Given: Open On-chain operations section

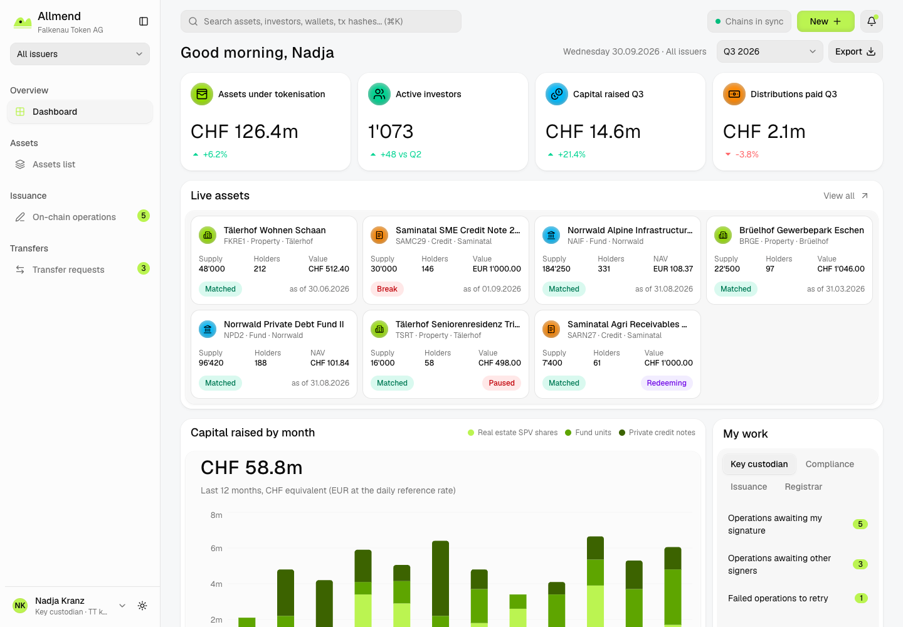Looking at the screenshot, I should tap(80, 217).
